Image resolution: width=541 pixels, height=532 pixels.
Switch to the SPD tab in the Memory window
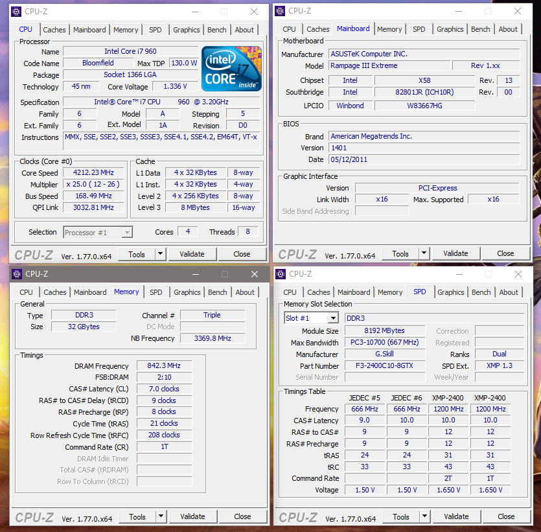(155, 292)
